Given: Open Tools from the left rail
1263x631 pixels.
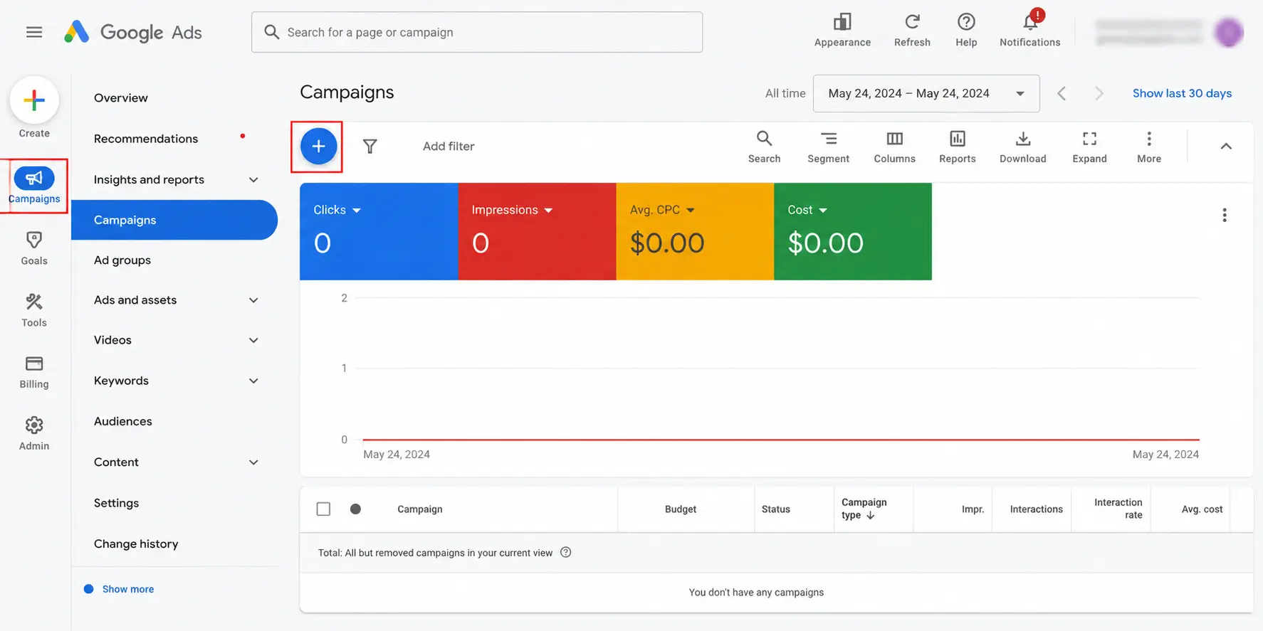Looking at the screenshot, I should click(34, 310).
